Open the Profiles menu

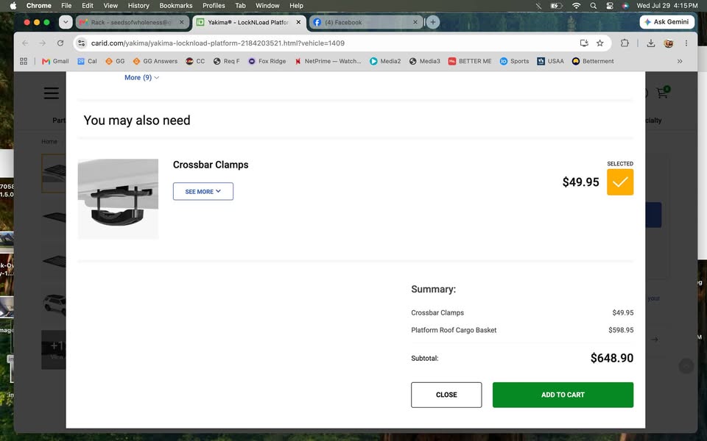pyautogui.click(x=214, y=5)
